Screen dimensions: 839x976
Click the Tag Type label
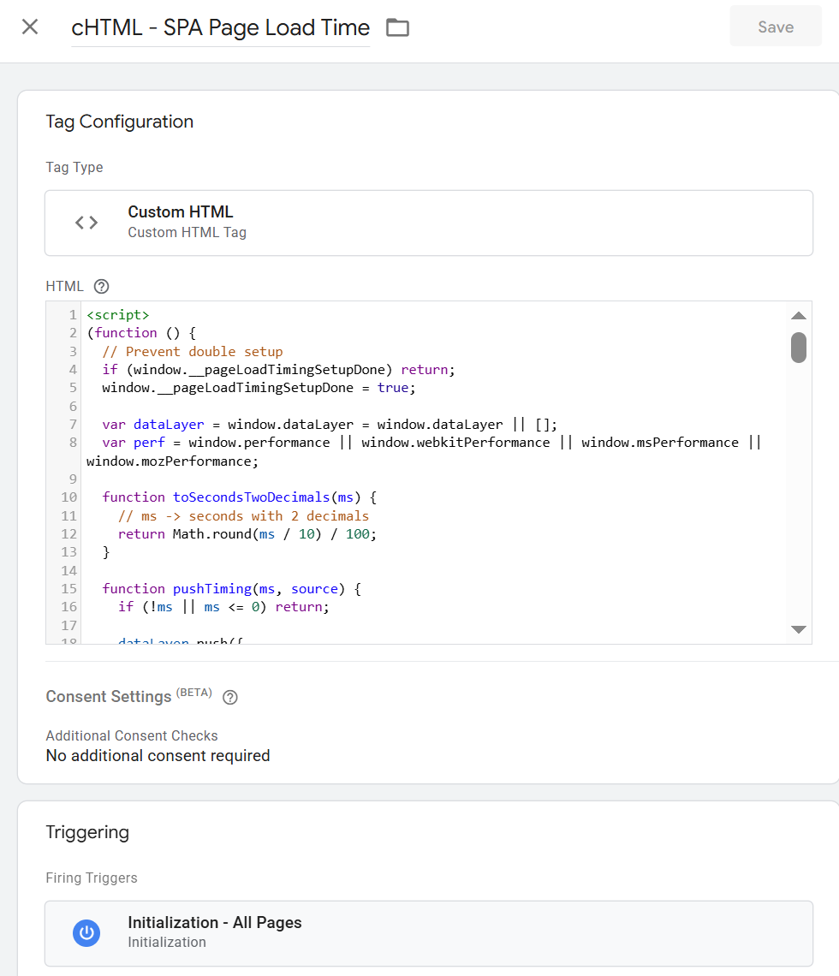click(74, 168)
